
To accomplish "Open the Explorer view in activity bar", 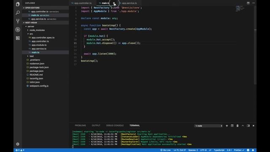I will pos(18,4).
